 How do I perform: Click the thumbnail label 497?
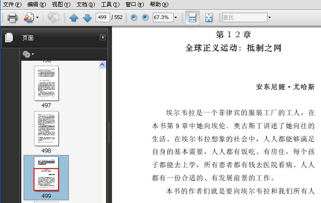(46, 106)
